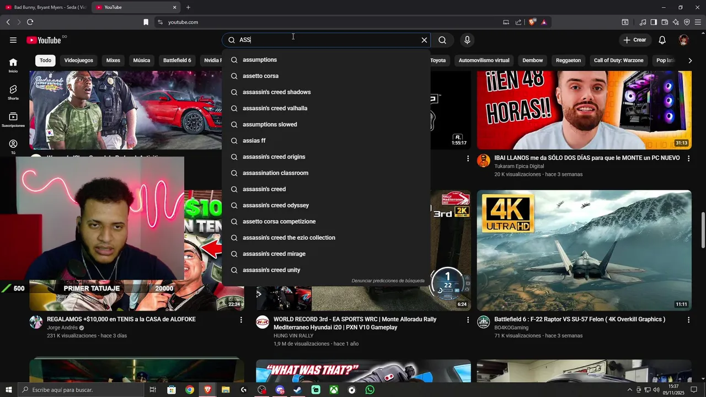
Task: Open the Battlefield 6 4K Ultra HD thumbnail
Action: point(584,250)
